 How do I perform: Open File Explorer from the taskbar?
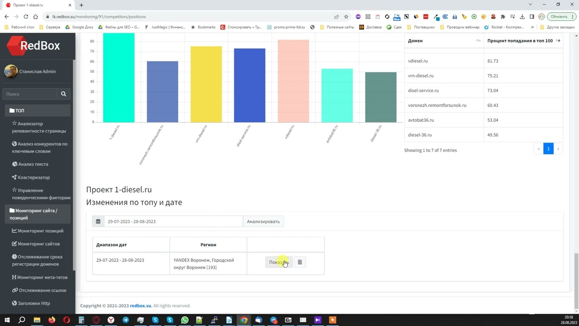tap(37, 320)
